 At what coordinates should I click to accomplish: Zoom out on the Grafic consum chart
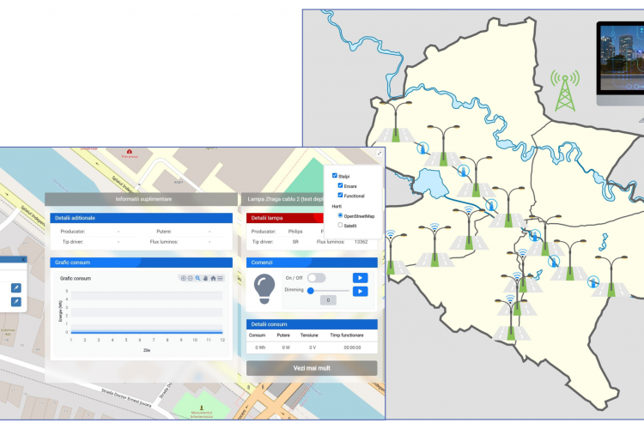[191, 278]
